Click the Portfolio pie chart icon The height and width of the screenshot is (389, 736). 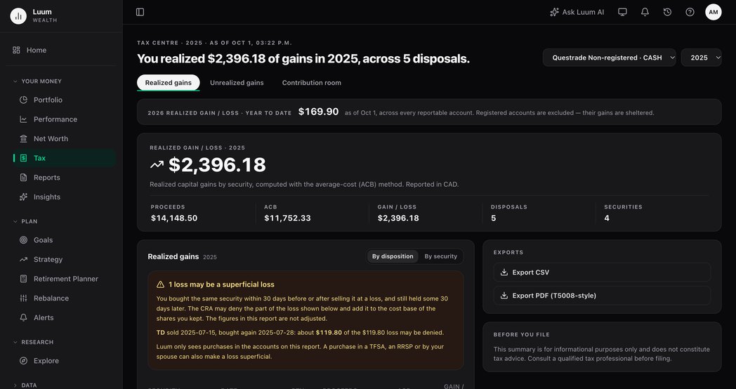click(x=23, y=100)
